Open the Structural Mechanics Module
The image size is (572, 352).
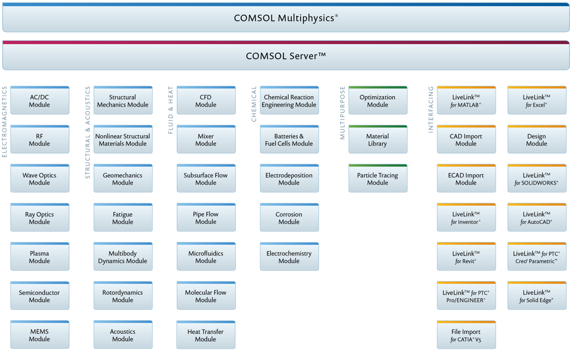point(123,100)
